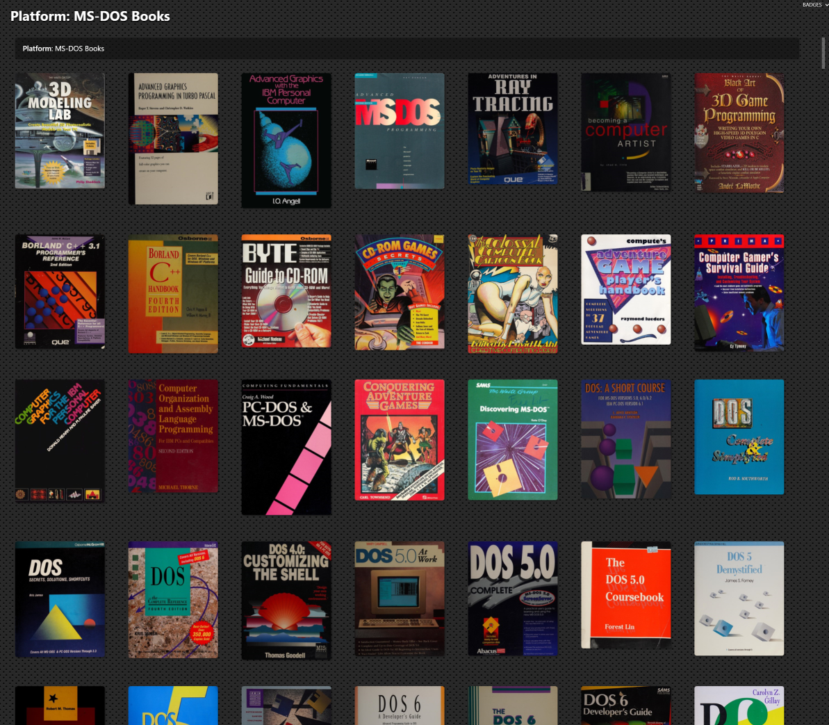Click Conquering Adventure Games cover

400,440
